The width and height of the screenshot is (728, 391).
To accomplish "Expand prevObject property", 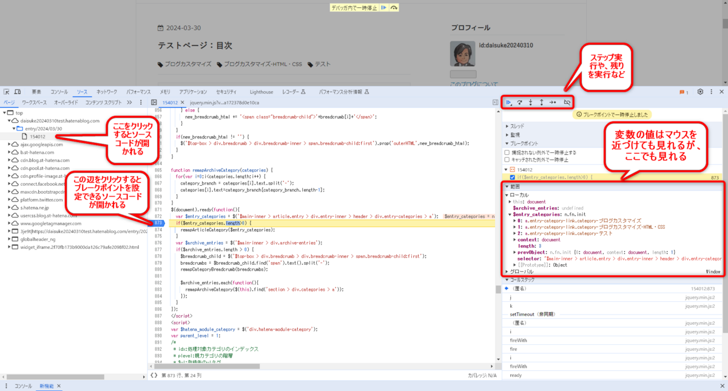I will pyautogui.click(x=515, y=251).
